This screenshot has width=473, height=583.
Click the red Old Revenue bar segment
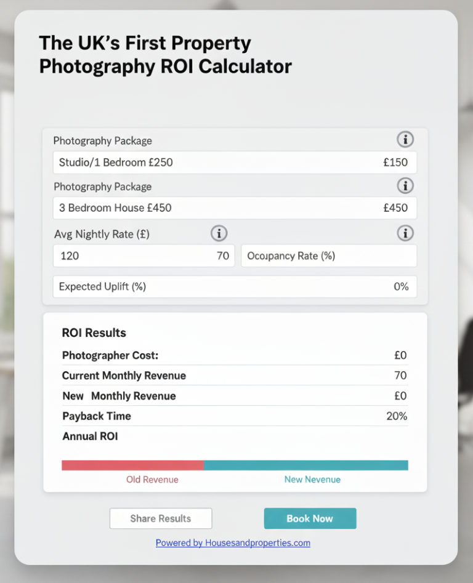click(132, 465)
